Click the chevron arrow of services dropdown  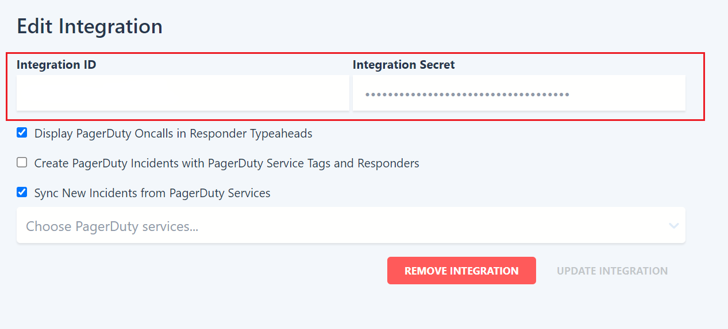(x=674, y=226)
